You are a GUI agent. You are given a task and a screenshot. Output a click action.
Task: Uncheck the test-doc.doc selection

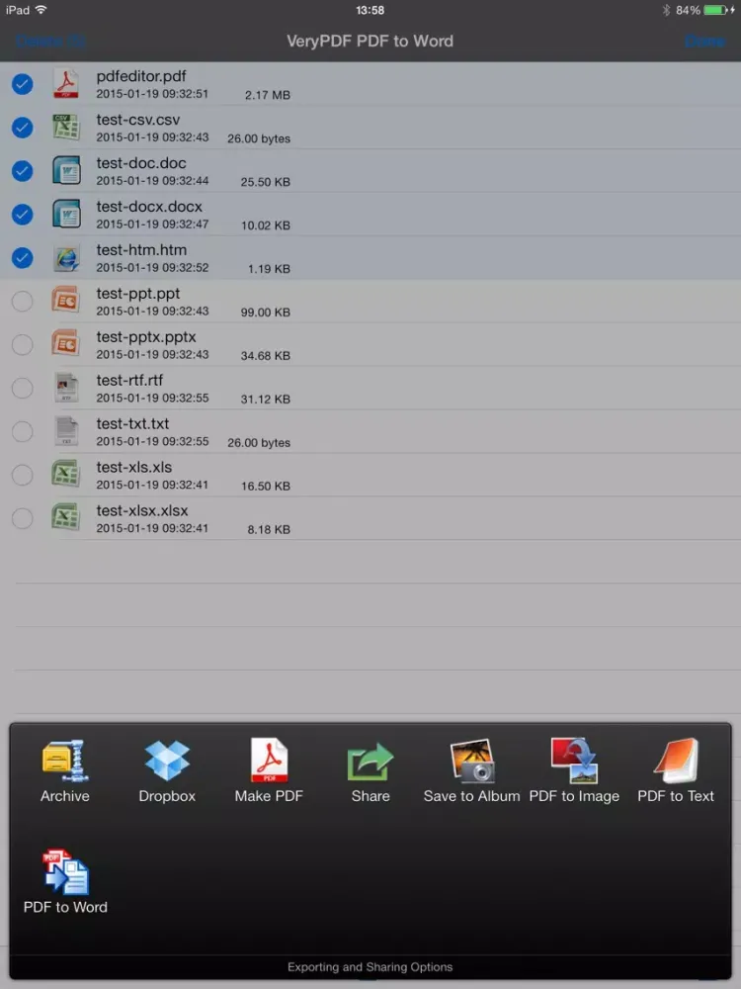pyautogui.click(x=22, y=171)
